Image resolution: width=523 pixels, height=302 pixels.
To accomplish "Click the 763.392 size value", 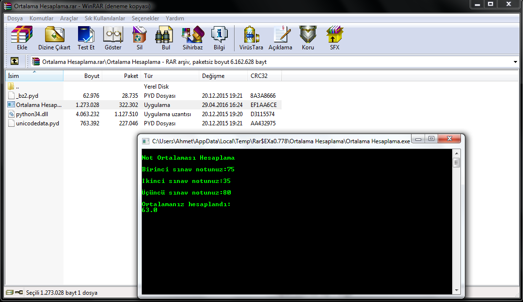I will pos(90,123).
